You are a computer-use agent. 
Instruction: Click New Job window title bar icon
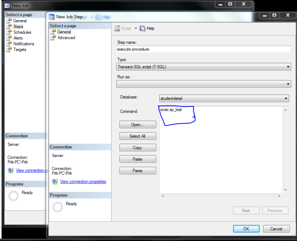pos(7,6)
